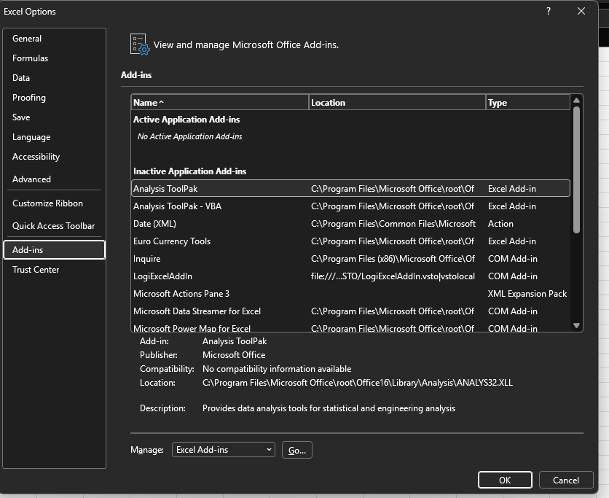The height and width of the screenshot is (498, 609).
Task: Click the add-ins list scrollbar thumb
Action: [x=576, y=170]
